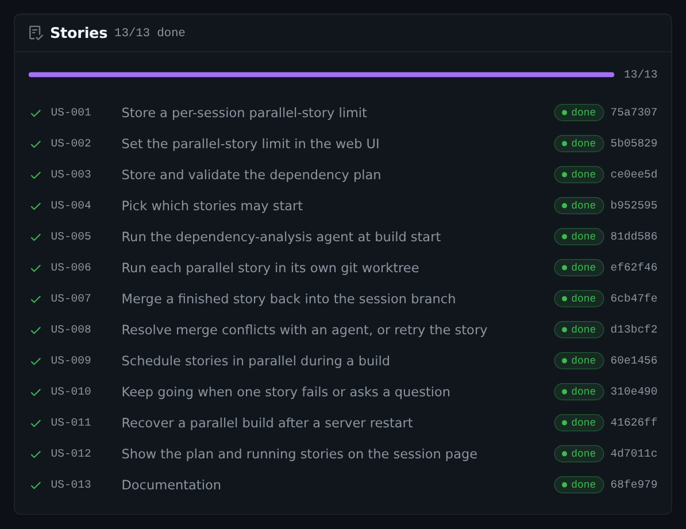Image resolution: width=686 pixels, height=529 pixels.
Task: Select 'Schedule stories in parallel during a build'
Action: pyautogui.click(x=256, y=361)
